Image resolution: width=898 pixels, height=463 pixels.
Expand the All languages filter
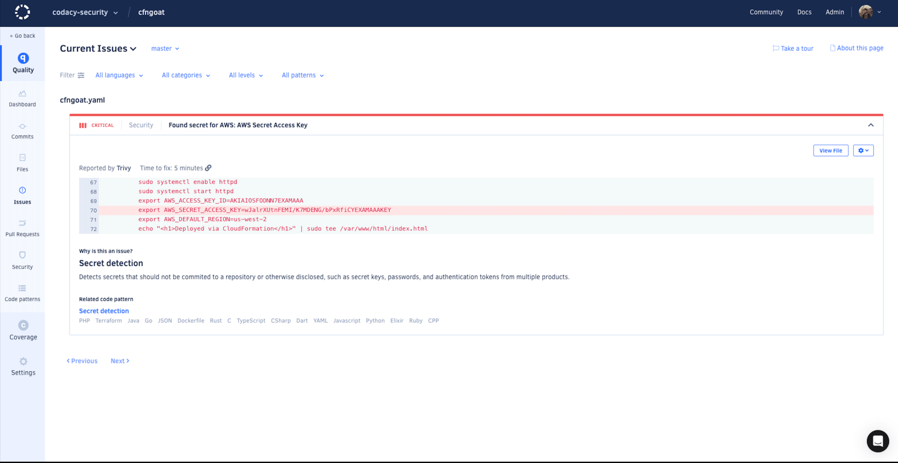pos(119,75)
